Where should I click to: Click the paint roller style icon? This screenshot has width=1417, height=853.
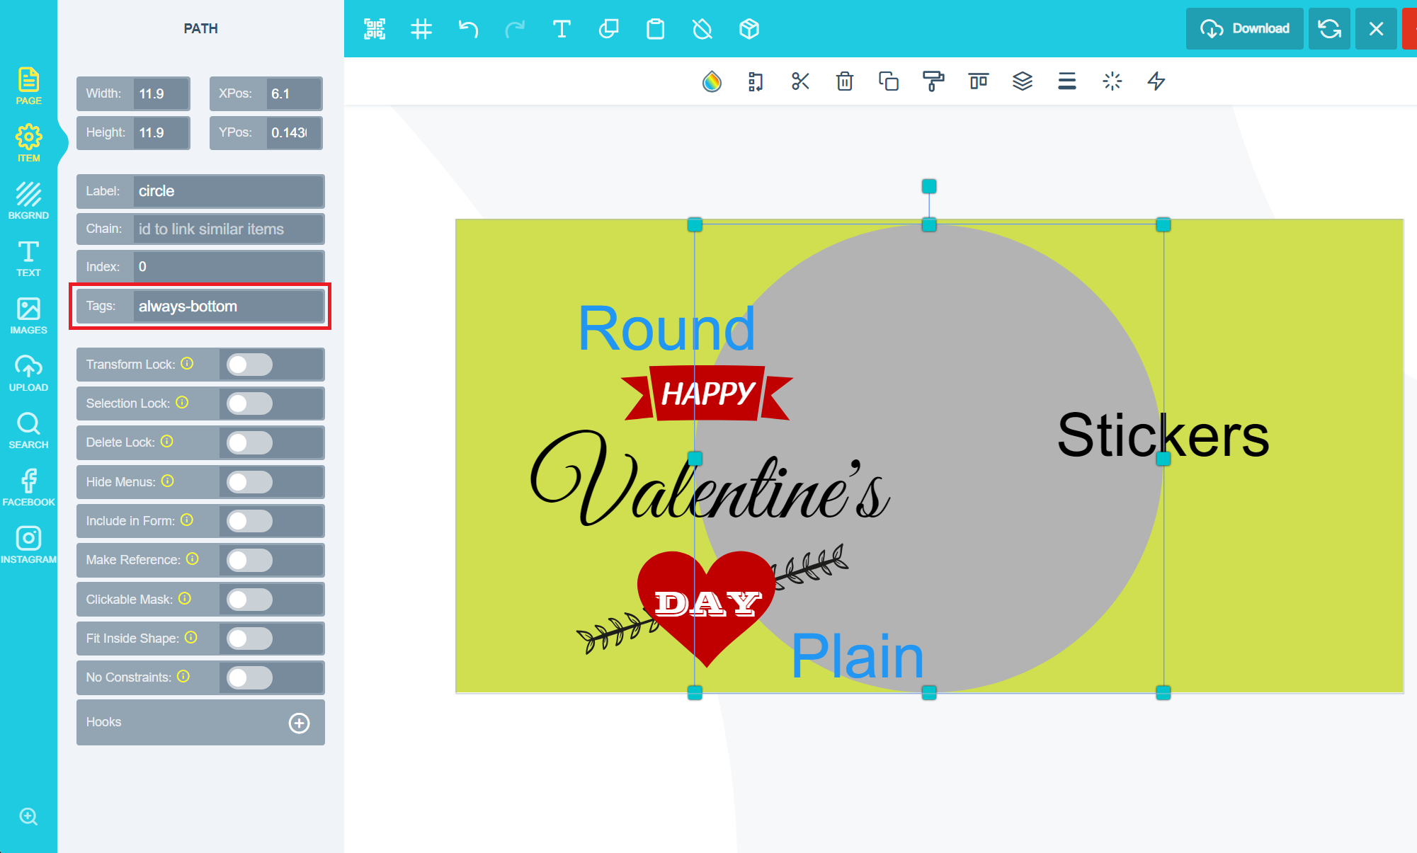point(933,81)
